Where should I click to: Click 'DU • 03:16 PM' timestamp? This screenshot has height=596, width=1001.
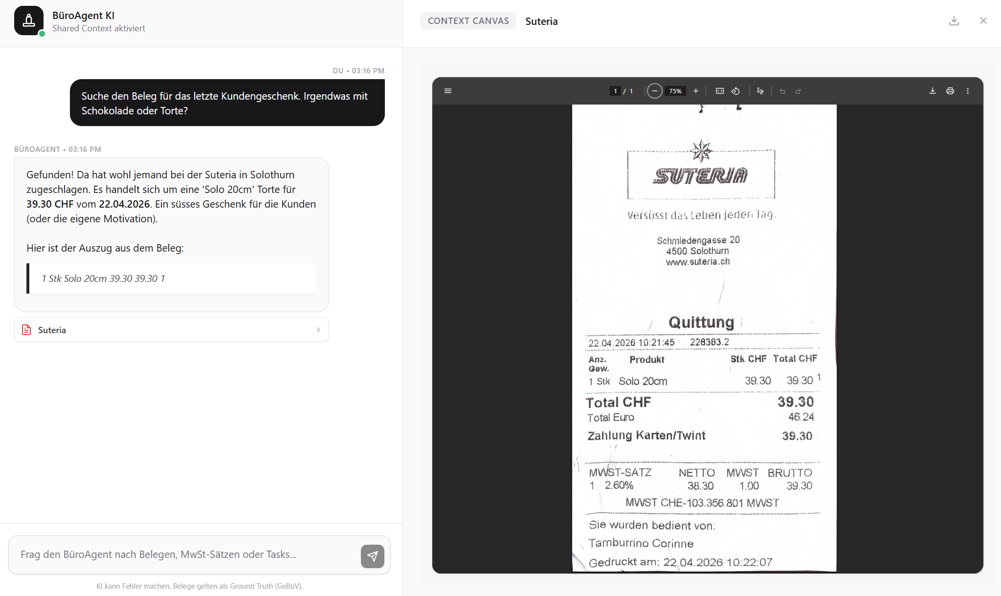click(358, 70)
